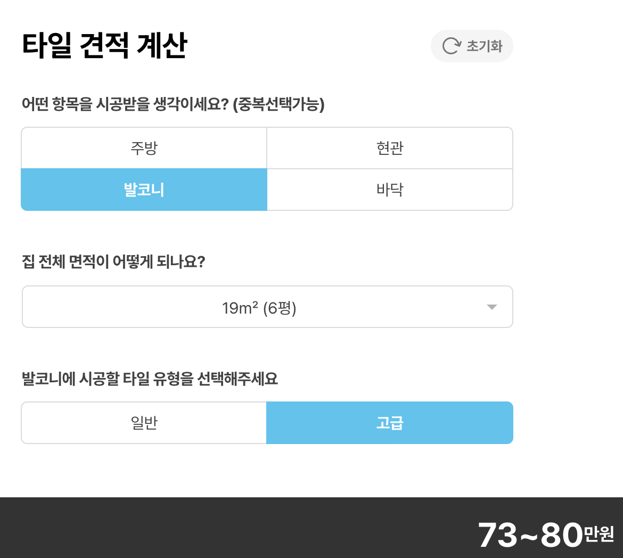Deselect the highlighted 발코니 (balcony) option
Image resolution: width=623 pixels, height=558 pixels.
[144, 190]
